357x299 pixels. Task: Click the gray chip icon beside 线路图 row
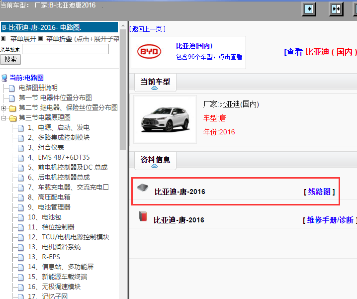(x=143, y=188)
